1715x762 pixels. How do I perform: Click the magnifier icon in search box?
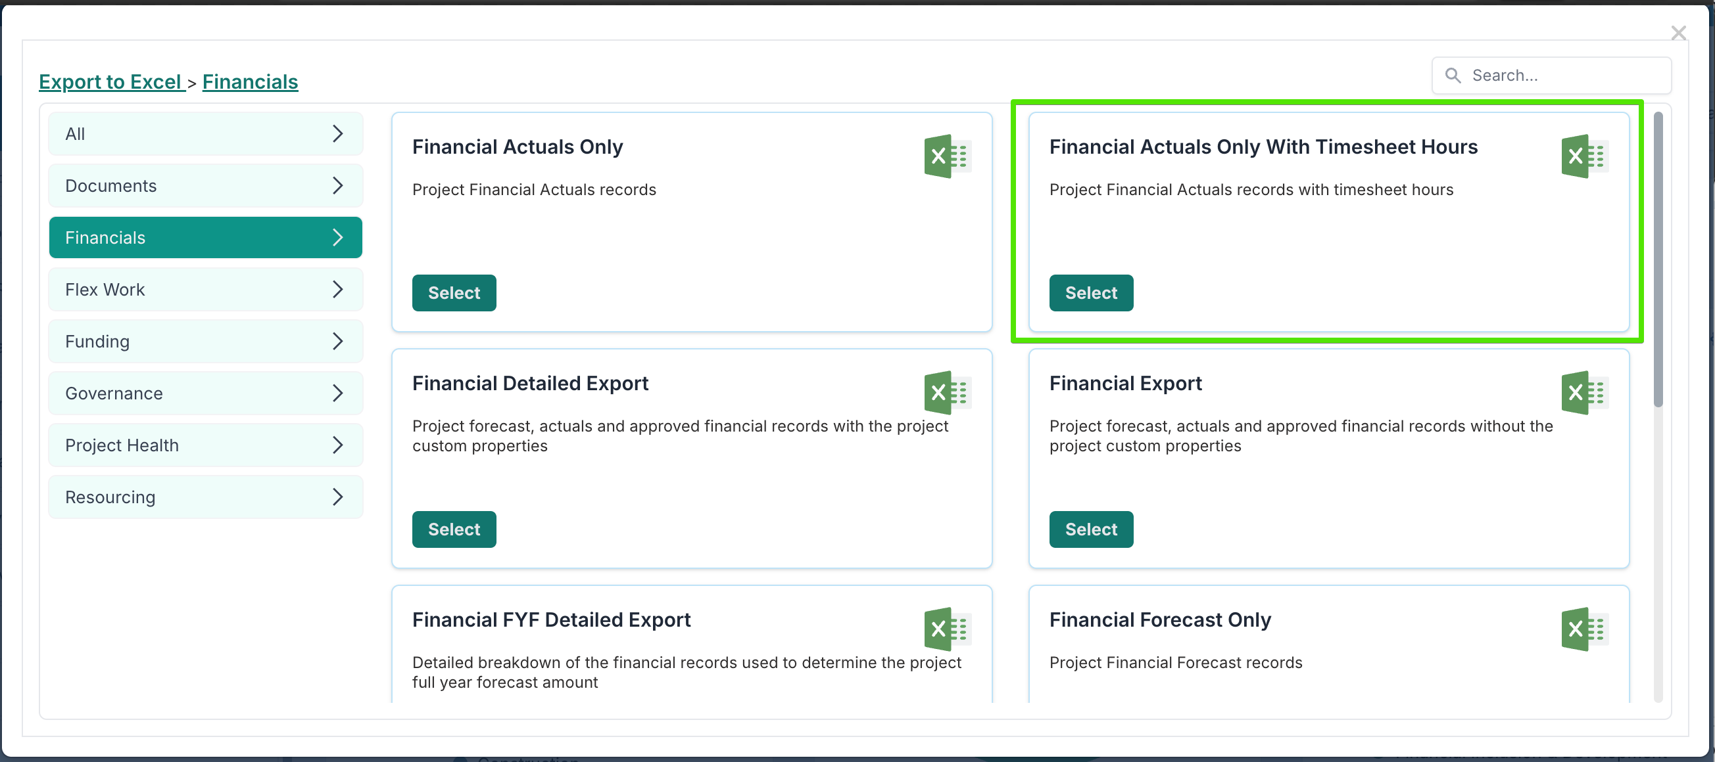[x=1453, y=76]
